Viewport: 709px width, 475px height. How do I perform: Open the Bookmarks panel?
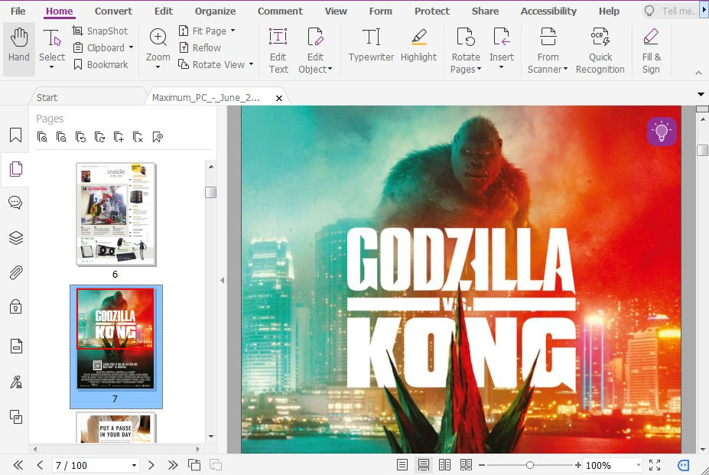pos(15,135)
